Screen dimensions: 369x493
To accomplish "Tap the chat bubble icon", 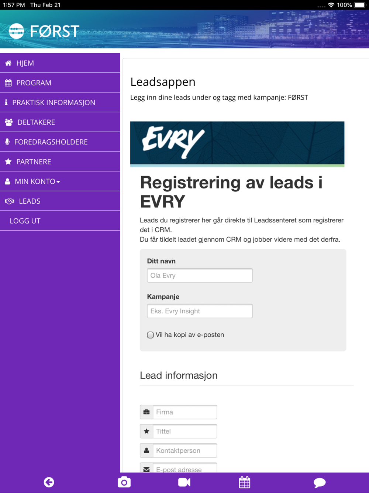I will click(x=320, y=483).
